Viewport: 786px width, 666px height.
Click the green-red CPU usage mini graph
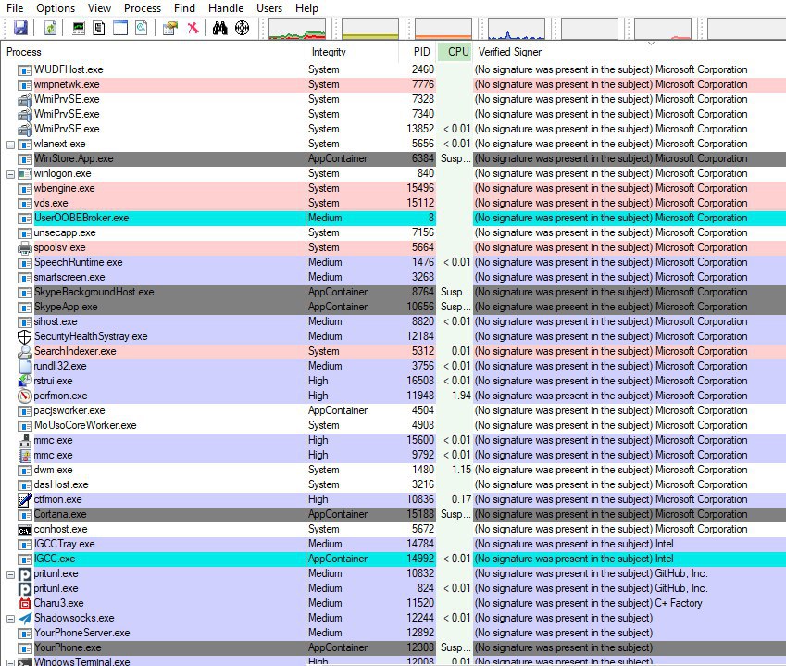[x=297, y=29]
